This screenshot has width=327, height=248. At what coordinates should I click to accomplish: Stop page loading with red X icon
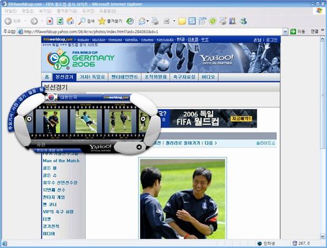[x=50, y=21]
